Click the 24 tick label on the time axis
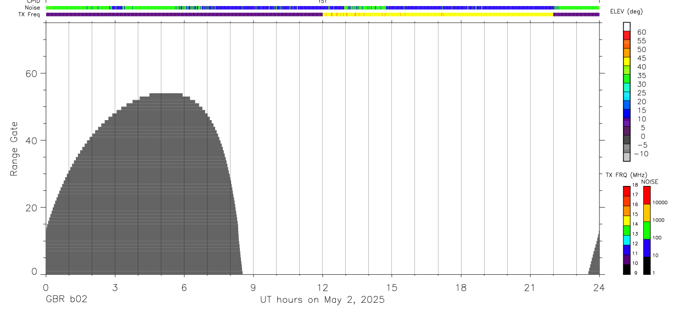This screenshot has height=311, width=674. tap(599, 287)
